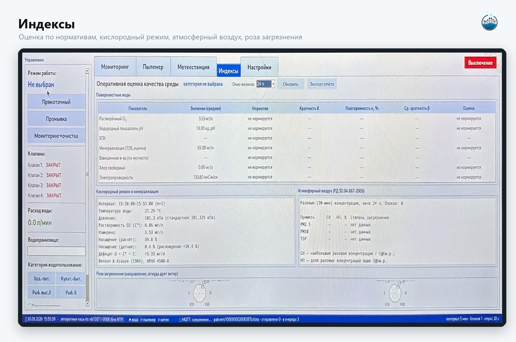Click the Электропроводность row label
This screenshot has height=342, width=516.
pyautogui.click(x=116, y=177)
